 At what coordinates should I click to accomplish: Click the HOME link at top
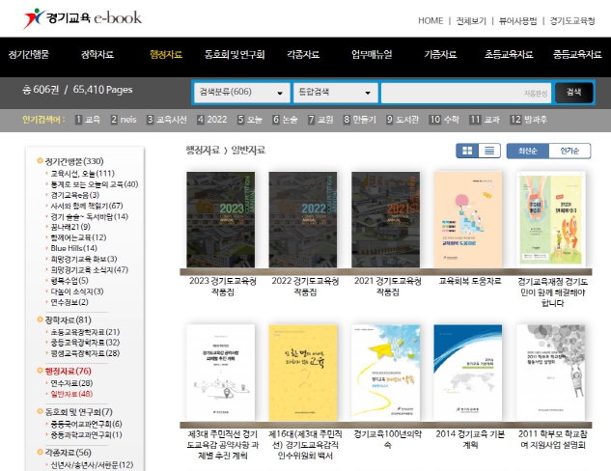pos(430,20)
